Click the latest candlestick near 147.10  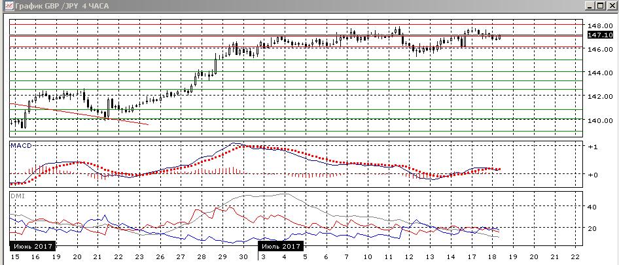[500, 37]
